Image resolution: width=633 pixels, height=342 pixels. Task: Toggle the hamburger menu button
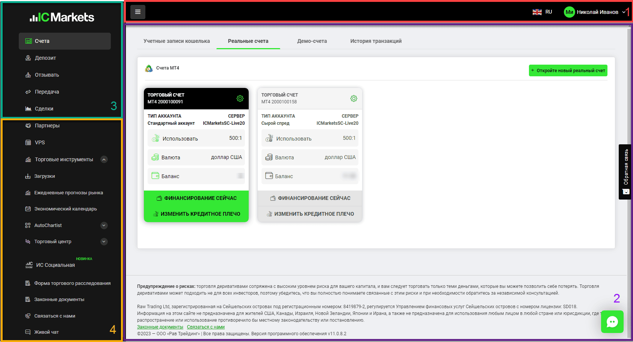click(138, 12)
